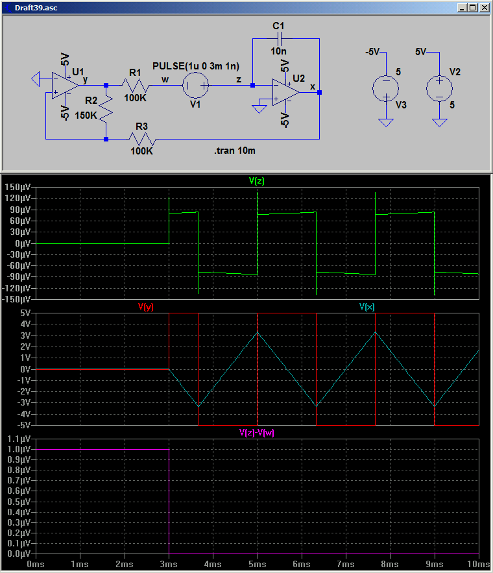Click the green V(z) trace label
493x573 pixels.
tap(256, 180)
